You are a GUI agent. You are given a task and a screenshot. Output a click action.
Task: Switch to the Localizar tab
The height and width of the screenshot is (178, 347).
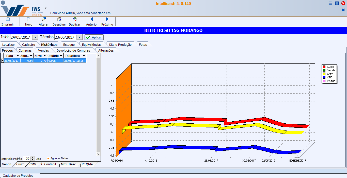[x=9, y=45]
